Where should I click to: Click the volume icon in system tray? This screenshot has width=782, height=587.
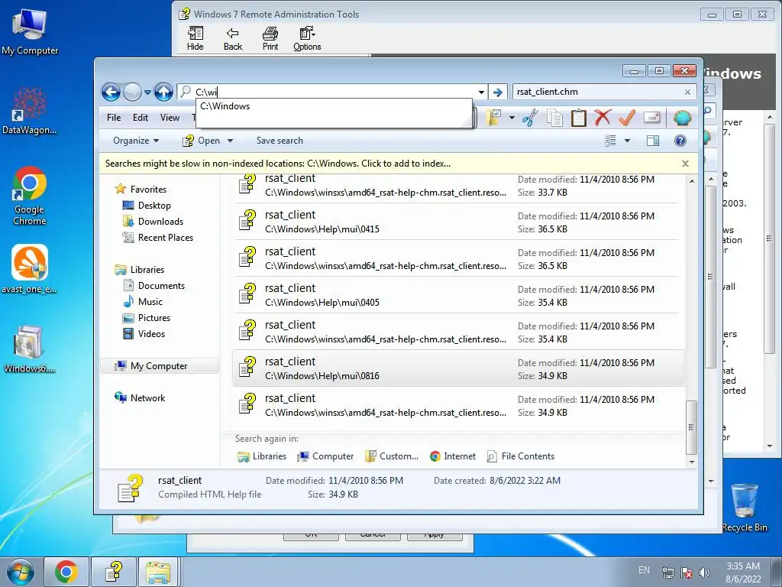pos(704,572)
